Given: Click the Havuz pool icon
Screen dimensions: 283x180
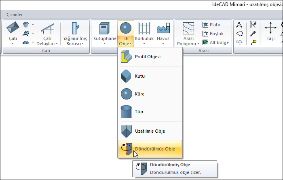Looking at the screenshot, I should [163, 28].
